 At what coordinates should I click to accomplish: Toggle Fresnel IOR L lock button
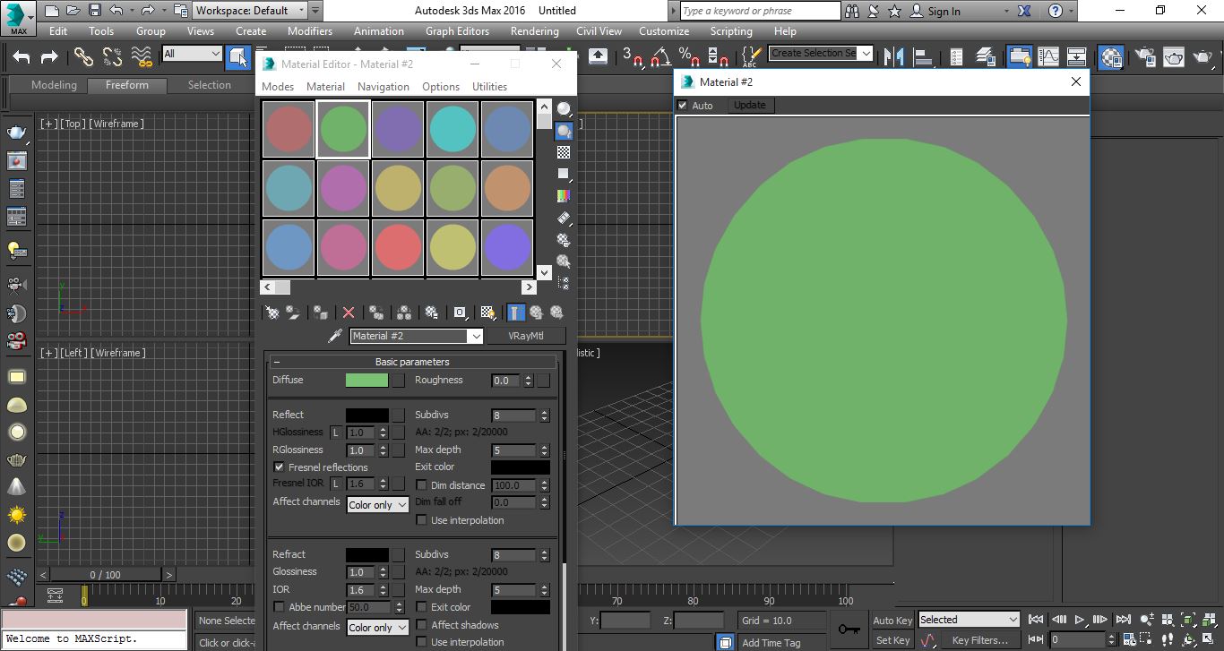point(336,484)
